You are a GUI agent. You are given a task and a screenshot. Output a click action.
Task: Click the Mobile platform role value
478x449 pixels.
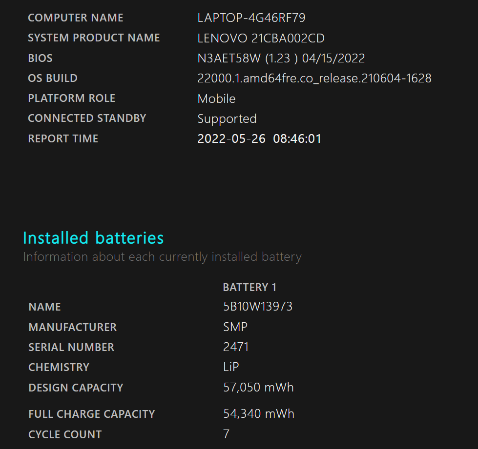click(216, 98)
